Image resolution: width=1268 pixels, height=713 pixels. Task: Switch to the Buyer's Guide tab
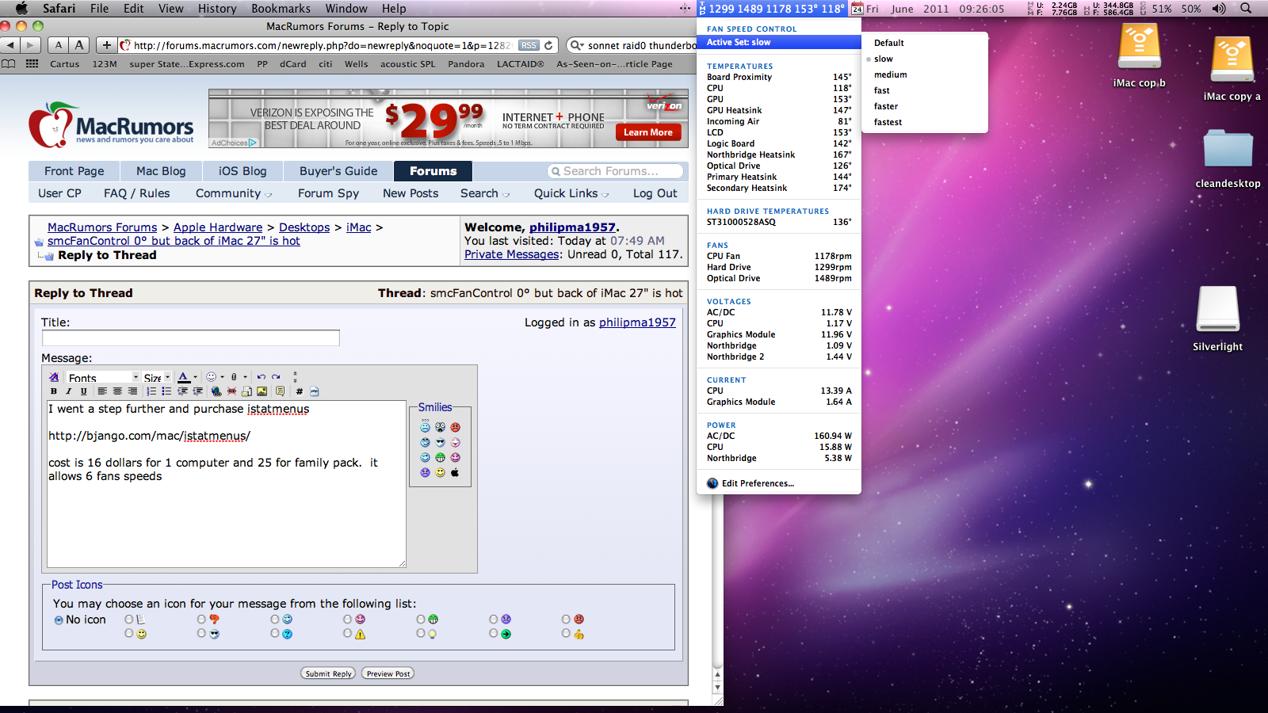click(x=338, y=171)
